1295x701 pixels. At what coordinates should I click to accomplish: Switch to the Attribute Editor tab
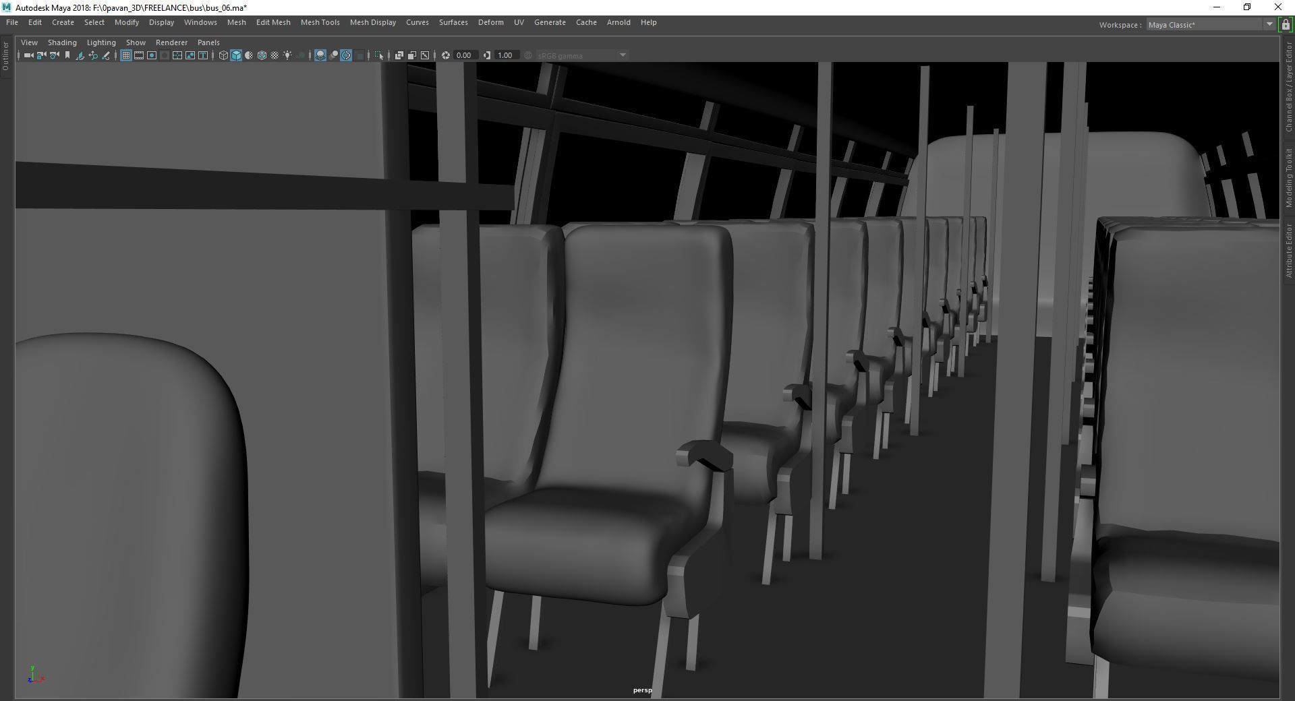(1289, 249)
